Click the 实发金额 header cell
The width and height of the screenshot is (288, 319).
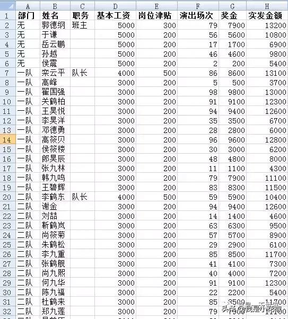tap(267, 15)
